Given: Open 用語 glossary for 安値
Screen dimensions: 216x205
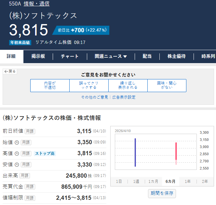Looking at the screenshot, I should pos(26,165).
